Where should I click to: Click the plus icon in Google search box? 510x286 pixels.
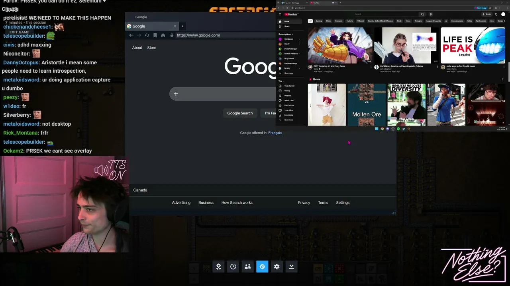[x=176, y=94]
